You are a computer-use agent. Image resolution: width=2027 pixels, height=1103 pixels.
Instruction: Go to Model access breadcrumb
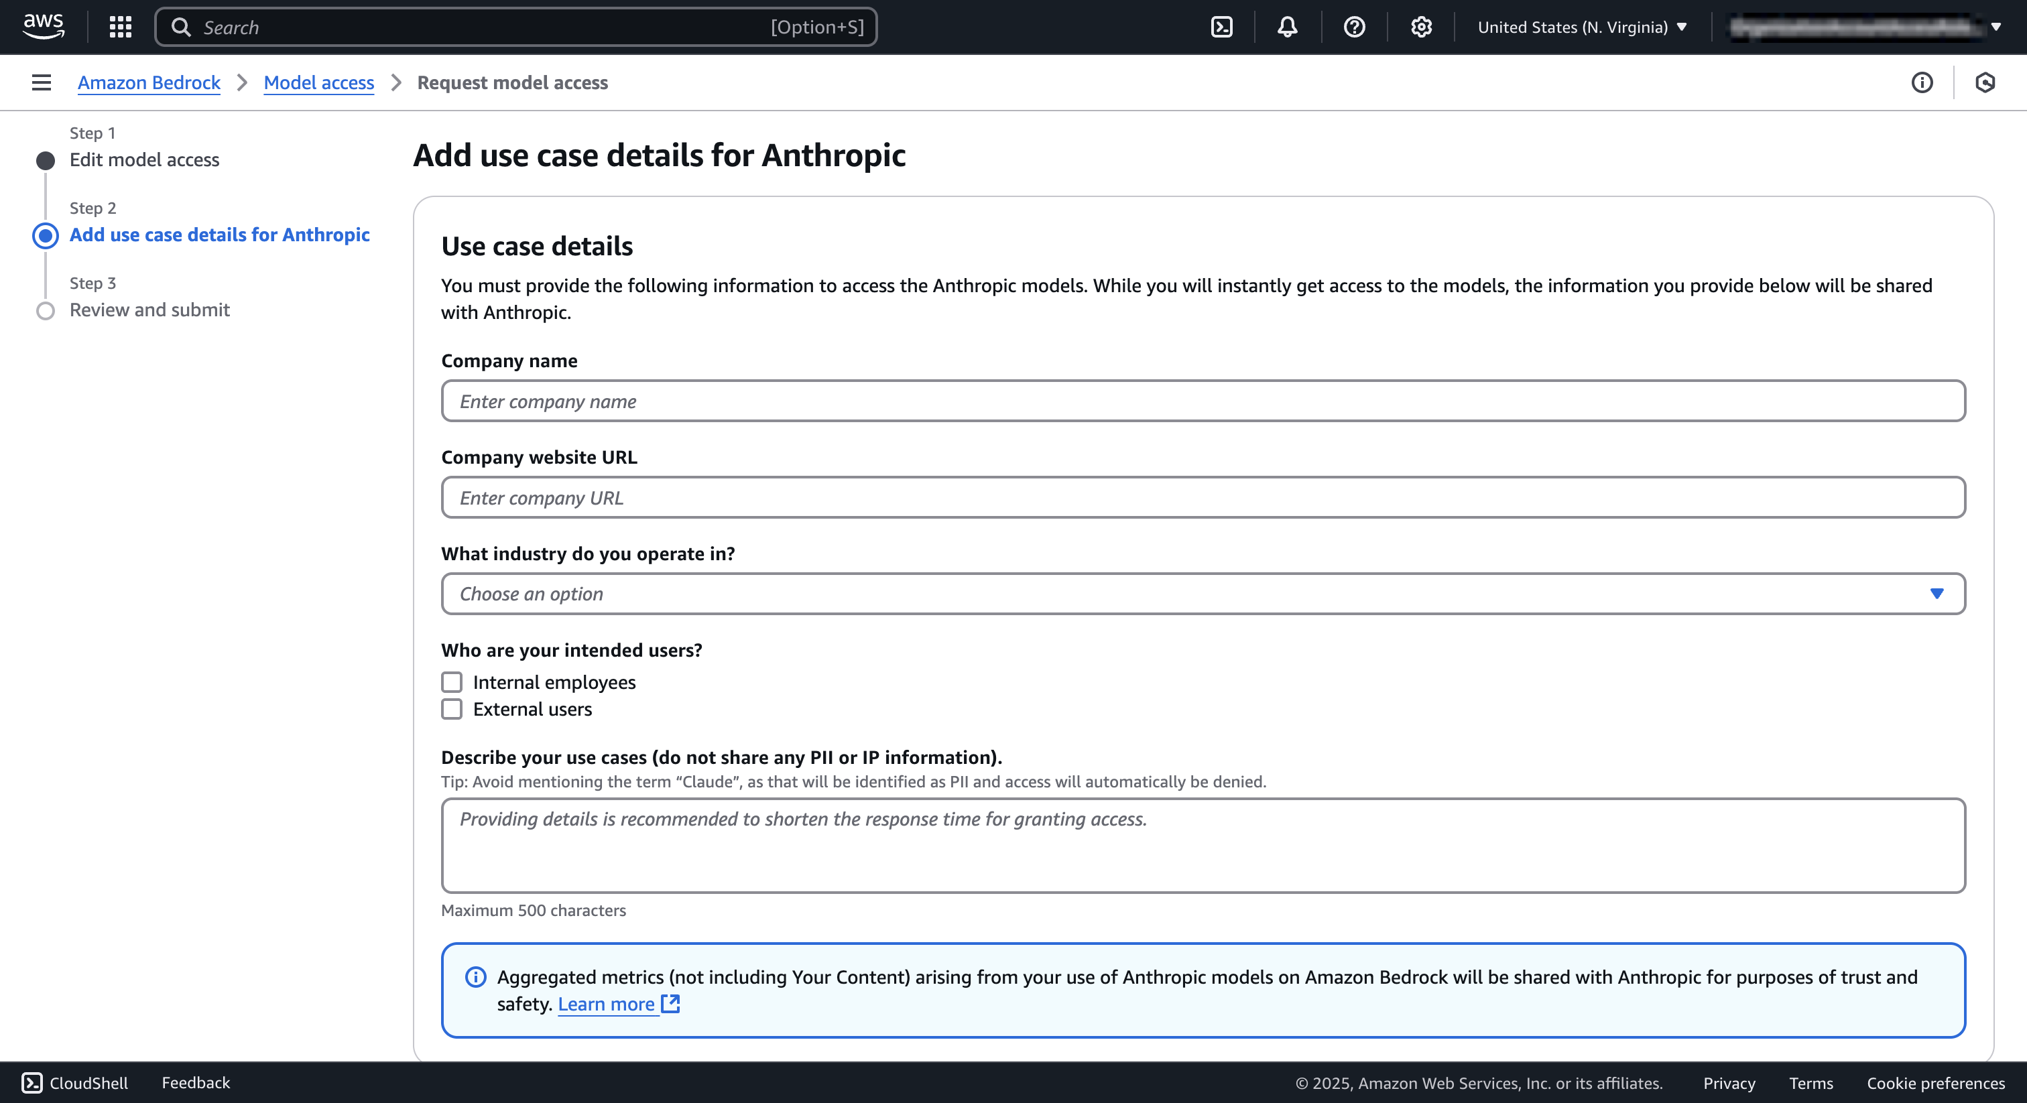318,82
